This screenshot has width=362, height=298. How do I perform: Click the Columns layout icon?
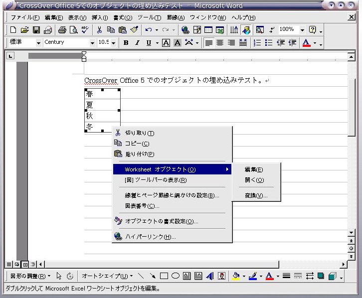234,30
